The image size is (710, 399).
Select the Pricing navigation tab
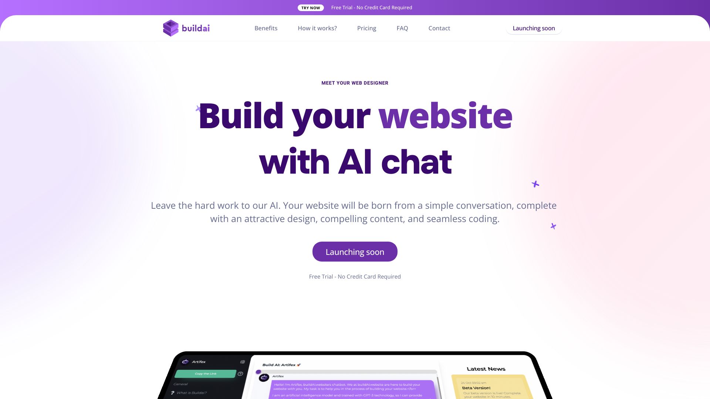(367, 28)
